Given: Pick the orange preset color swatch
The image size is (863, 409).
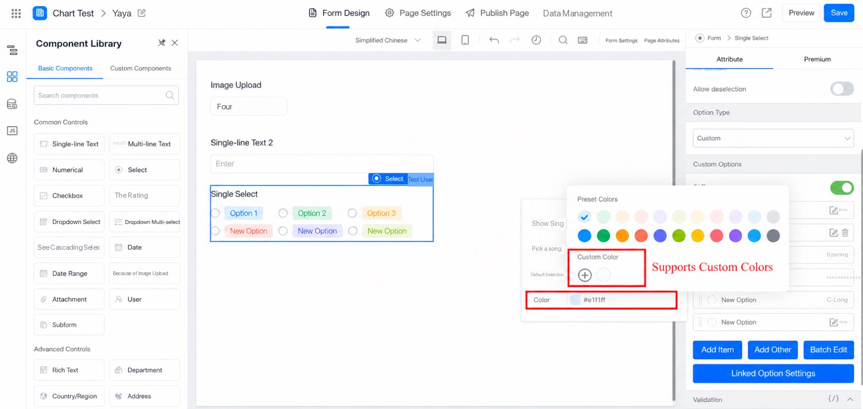Looking at the screenshot, I should click(622, 236).
